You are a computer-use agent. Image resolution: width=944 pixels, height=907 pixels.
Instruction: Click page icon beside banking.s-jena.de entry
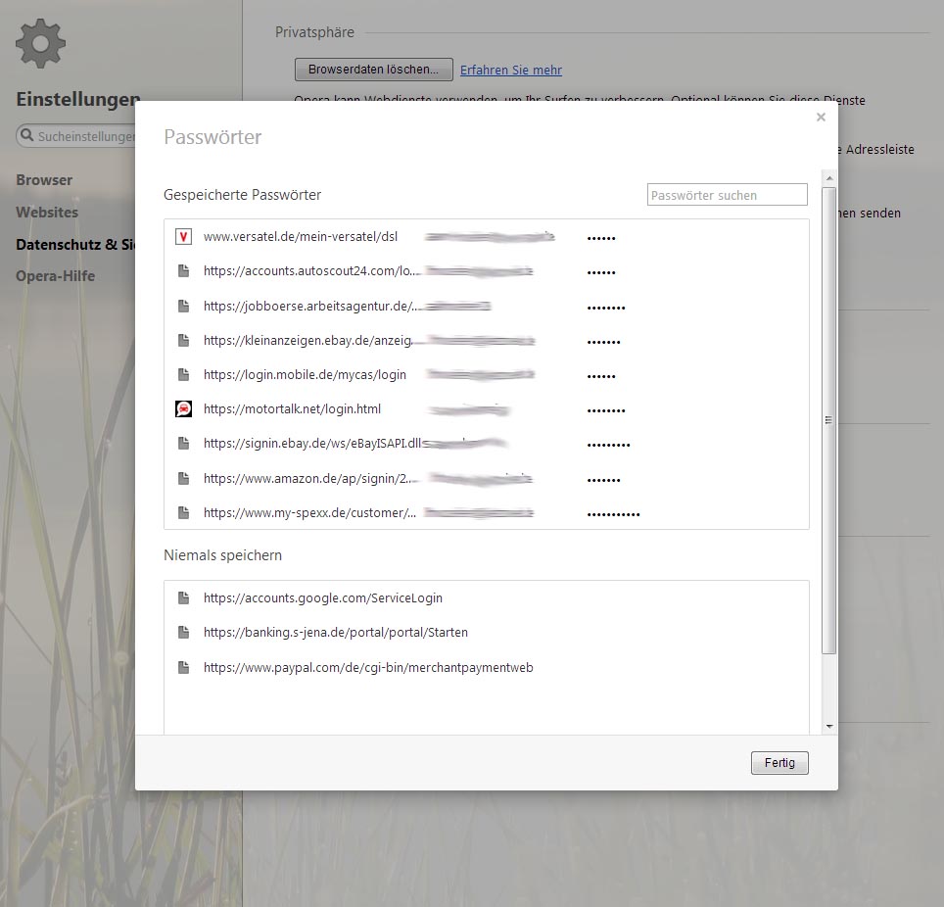click(183, 633)
